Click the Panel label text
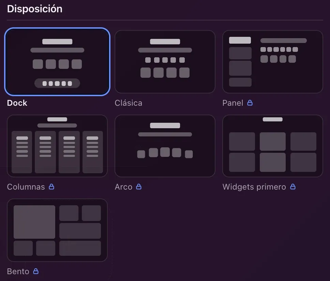 233,103
